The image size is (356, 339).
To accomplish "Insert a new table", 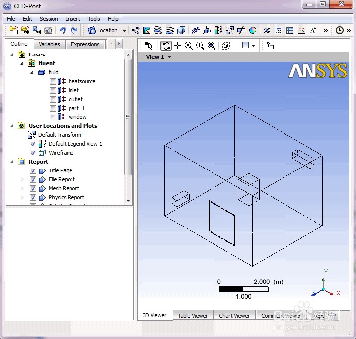I will tap(289, 30).
